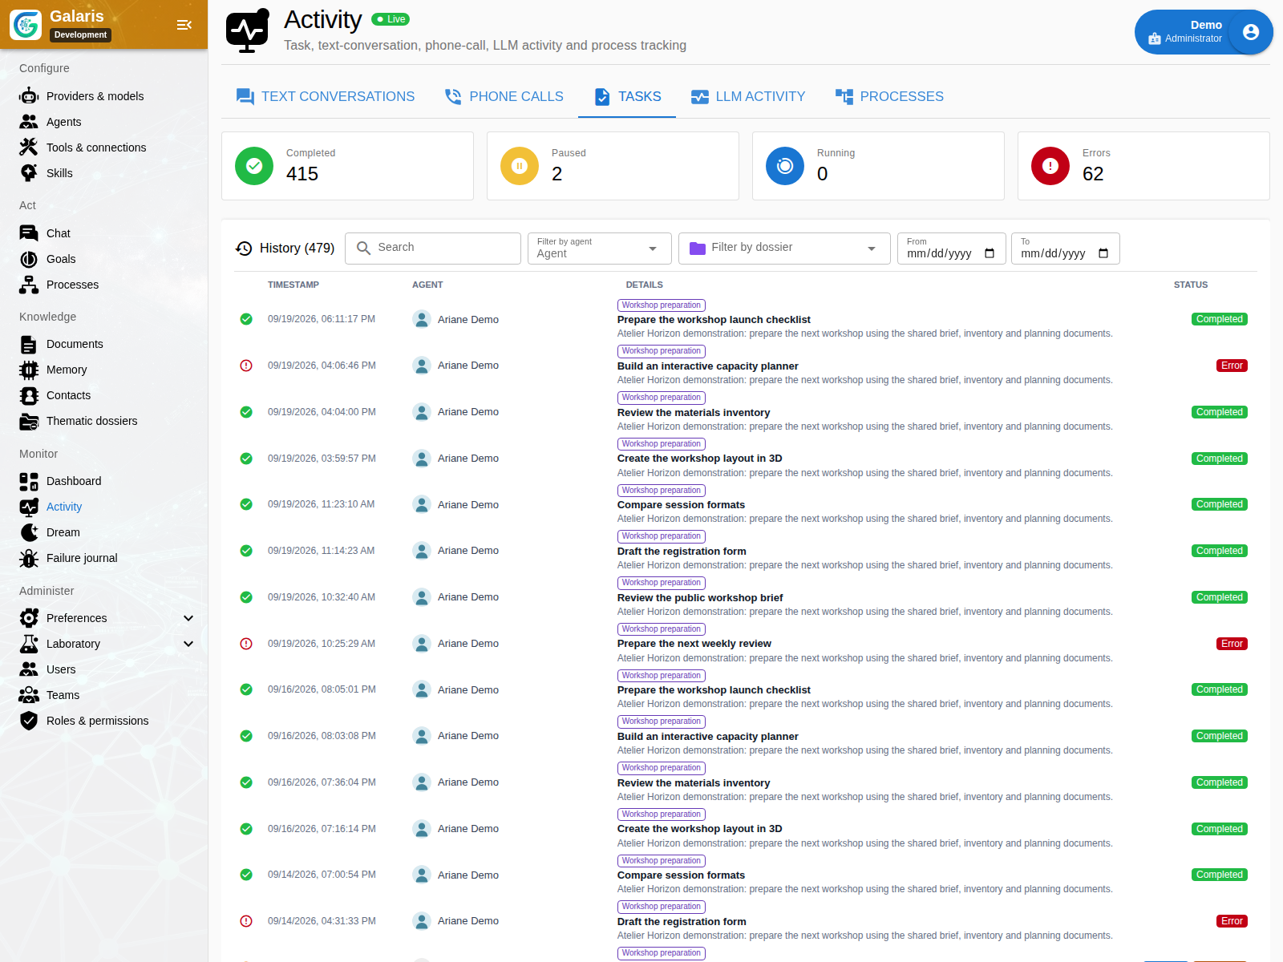The width and height of the screenshot is (1283, 962).
Task: Open the To date calendar picker
Action: tap(1103, 253)
